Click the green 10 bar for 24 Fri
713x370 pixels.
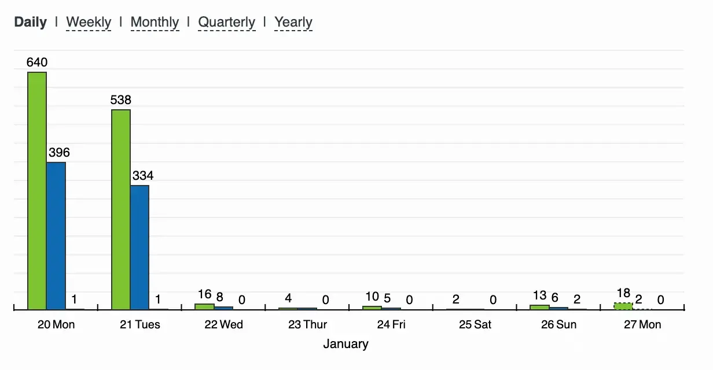pos(372,308)
